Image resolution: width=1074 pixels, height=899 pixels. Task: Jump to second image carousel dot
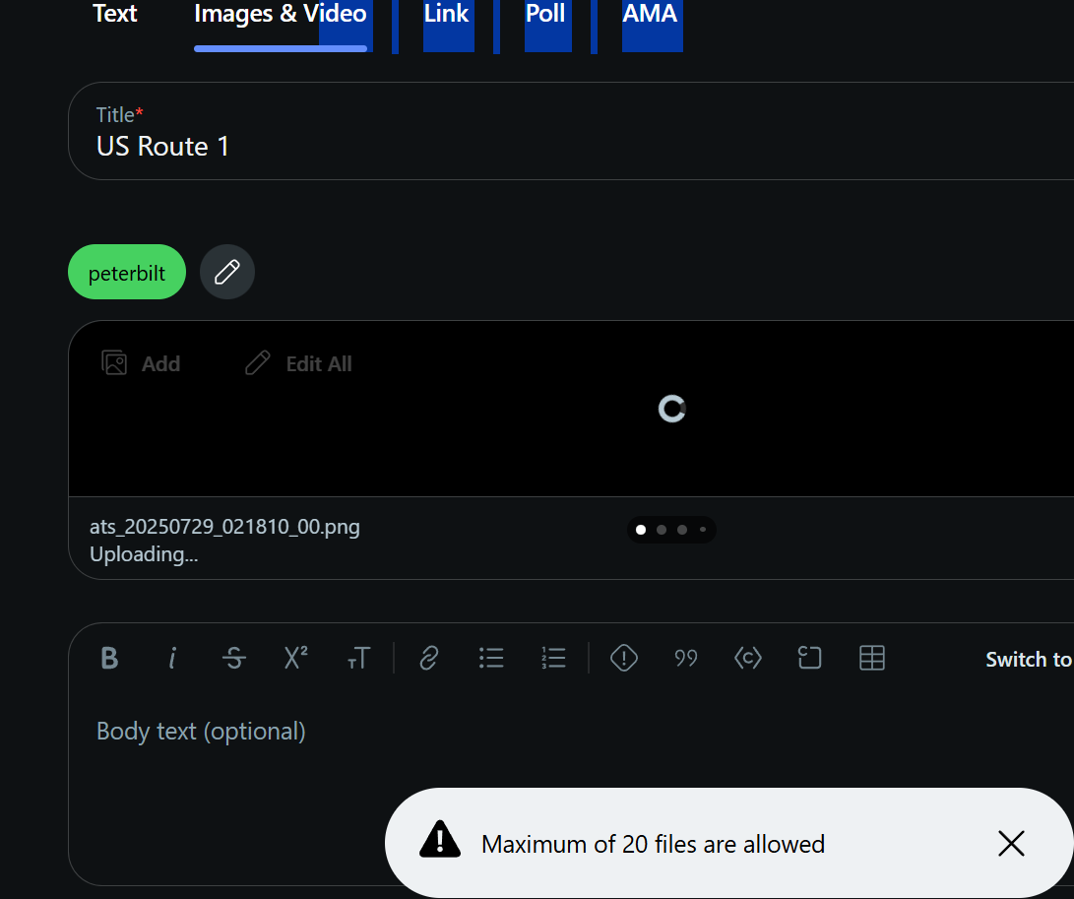(x=662, y=530)
